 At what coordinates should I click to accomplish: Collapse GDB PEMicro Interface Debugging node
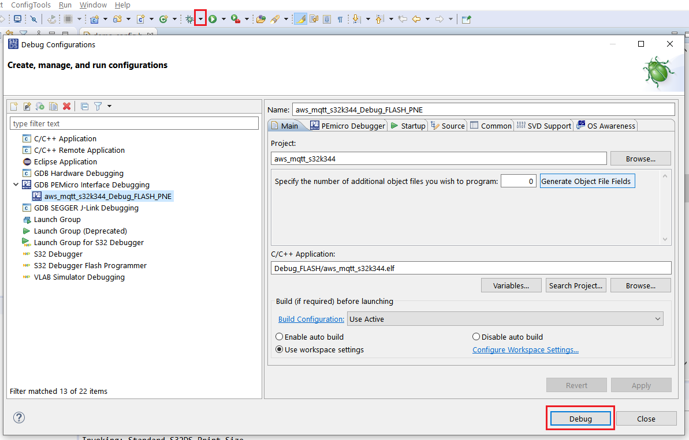(15, 185)
